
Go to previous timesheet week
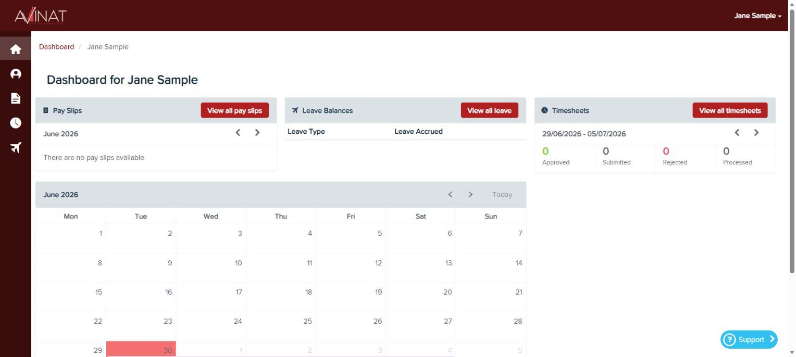tap(737, 133)
